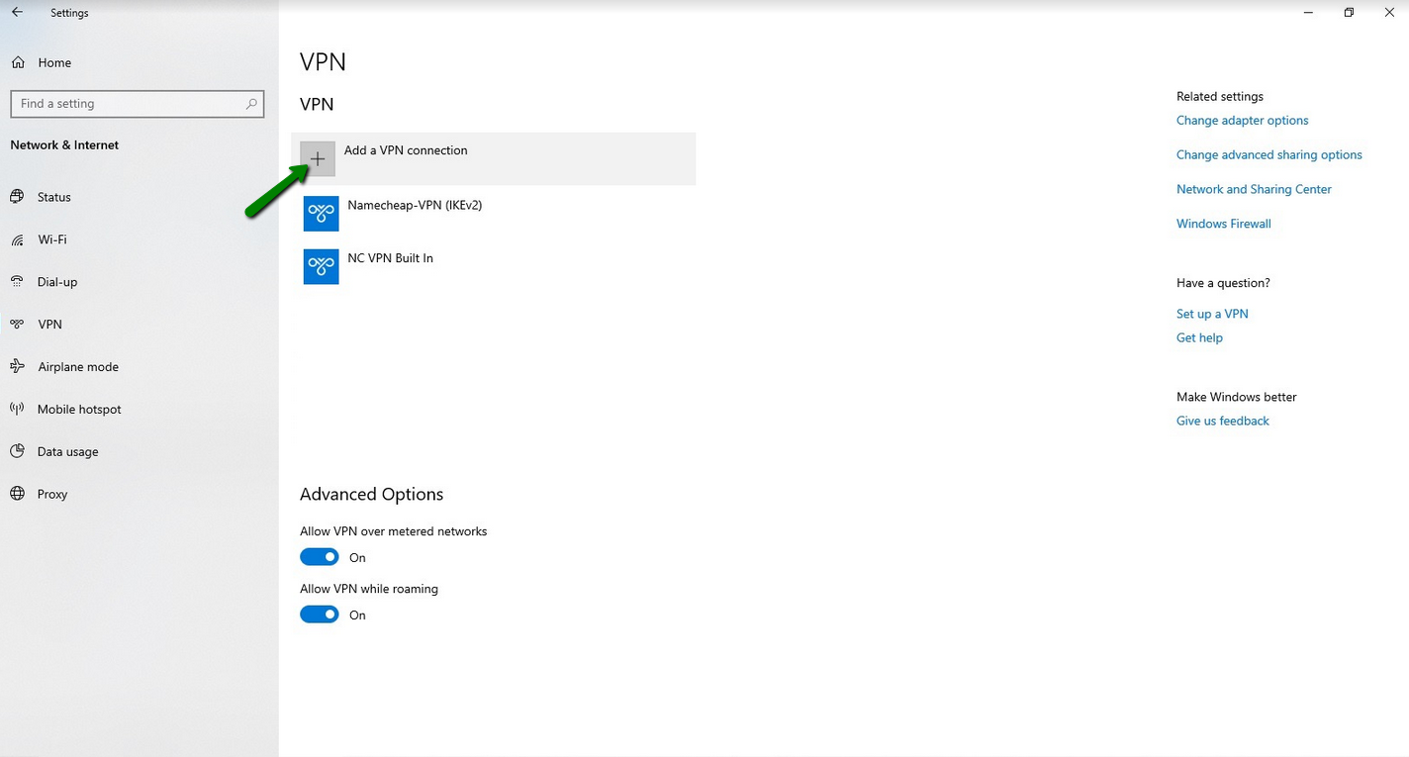1409x757 pixels.
Task: Click the Advanced Options heading
Action: coord(372,494)
